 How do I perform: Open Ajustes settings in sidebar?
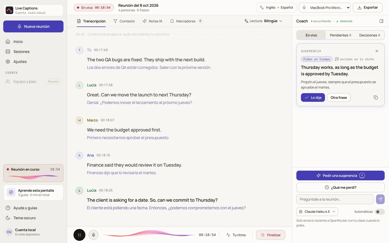(33, 62)
